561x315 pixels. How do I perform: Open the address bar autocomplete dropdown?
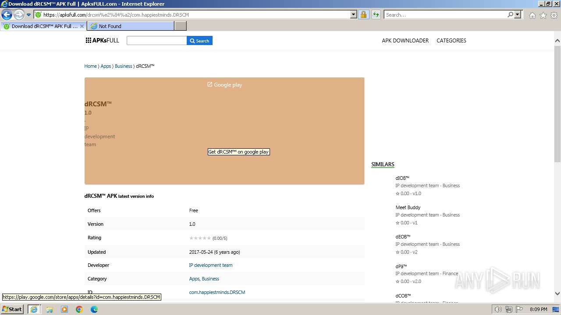[354, 15]
